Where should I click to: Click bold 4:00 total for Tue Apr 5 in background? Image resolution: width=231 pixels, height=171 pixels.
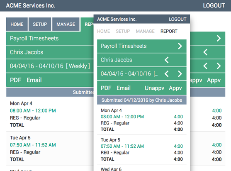tap(217, 159)
